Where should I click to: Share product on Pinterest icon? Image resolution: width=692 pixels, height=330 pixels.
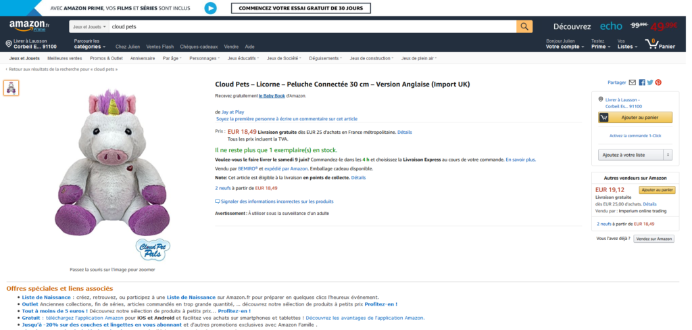pyautogui.click(x=658, y=82)
